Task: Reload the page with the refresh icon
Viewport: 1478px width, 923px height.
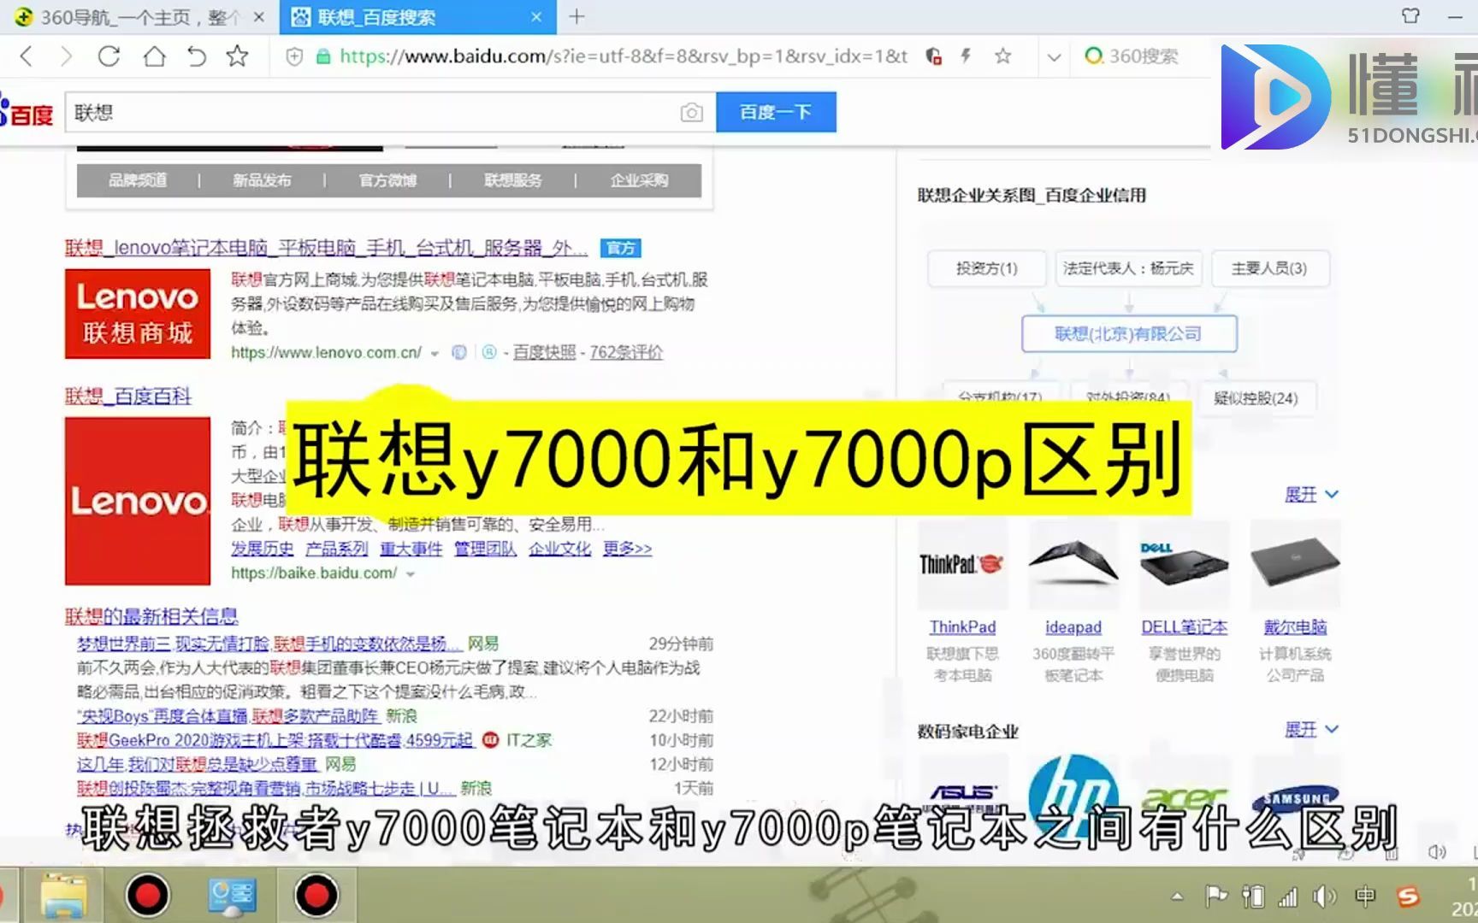Action: 109,56
